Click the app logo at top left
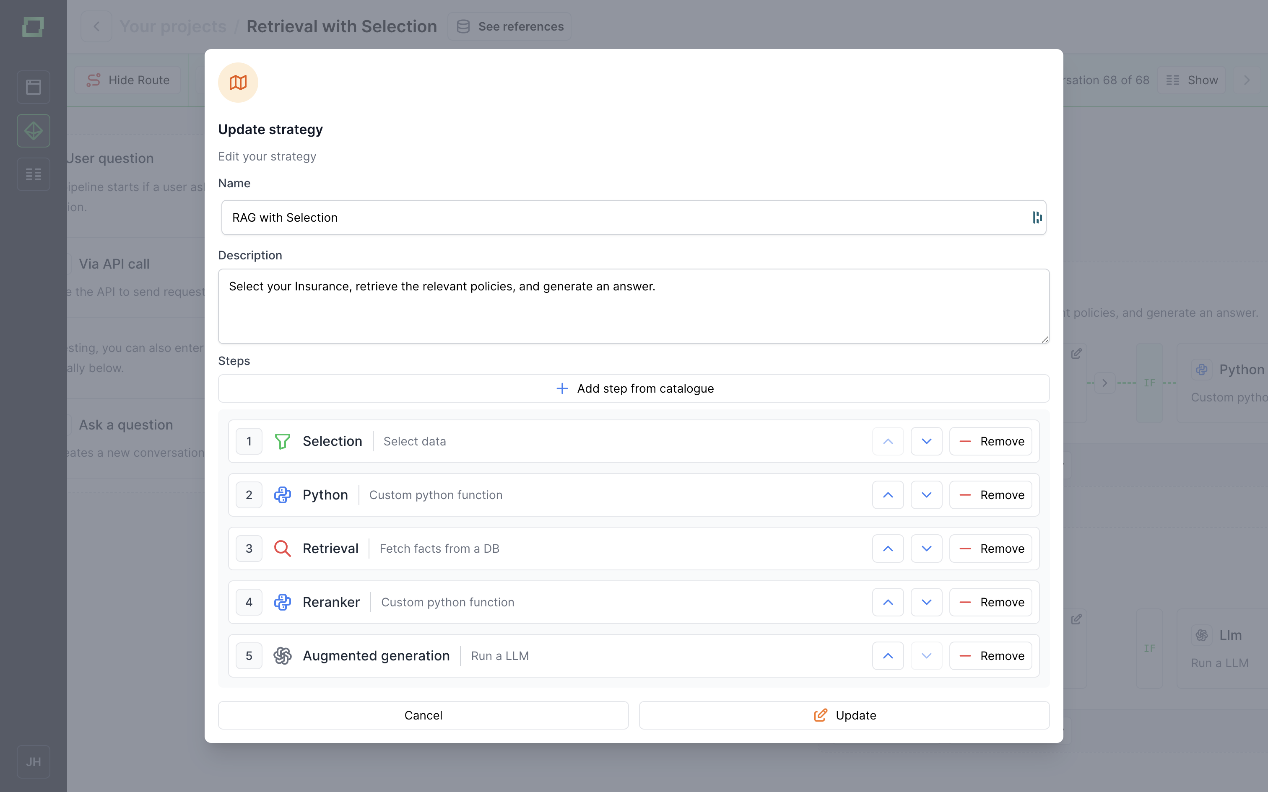 point(33,27)
